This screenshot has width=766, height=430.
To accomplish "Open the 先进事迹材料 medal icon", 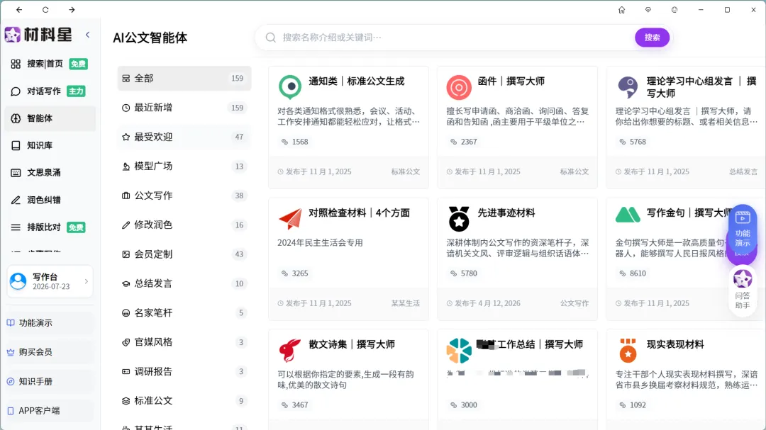I will [459, 219].
